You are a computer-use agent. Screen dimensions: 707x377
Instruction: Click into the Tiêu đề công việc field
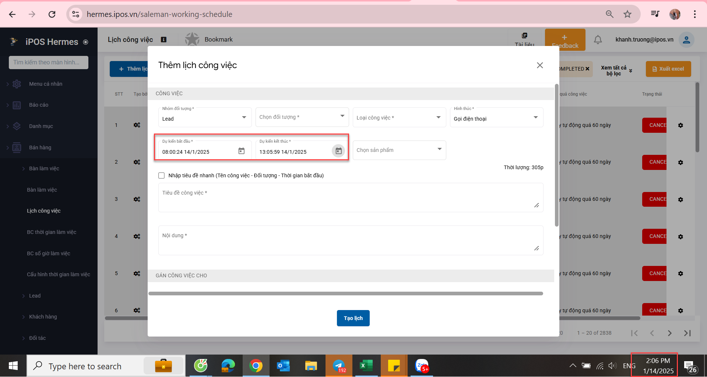click(x=351, y=198)
